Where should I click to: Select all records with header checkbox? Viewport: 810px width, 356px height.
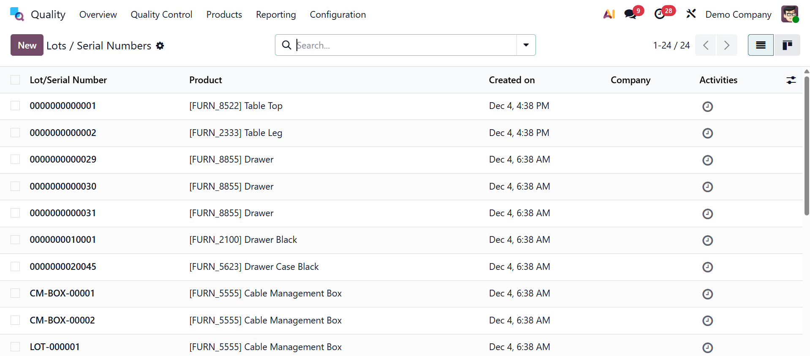[x=15, y=80]
